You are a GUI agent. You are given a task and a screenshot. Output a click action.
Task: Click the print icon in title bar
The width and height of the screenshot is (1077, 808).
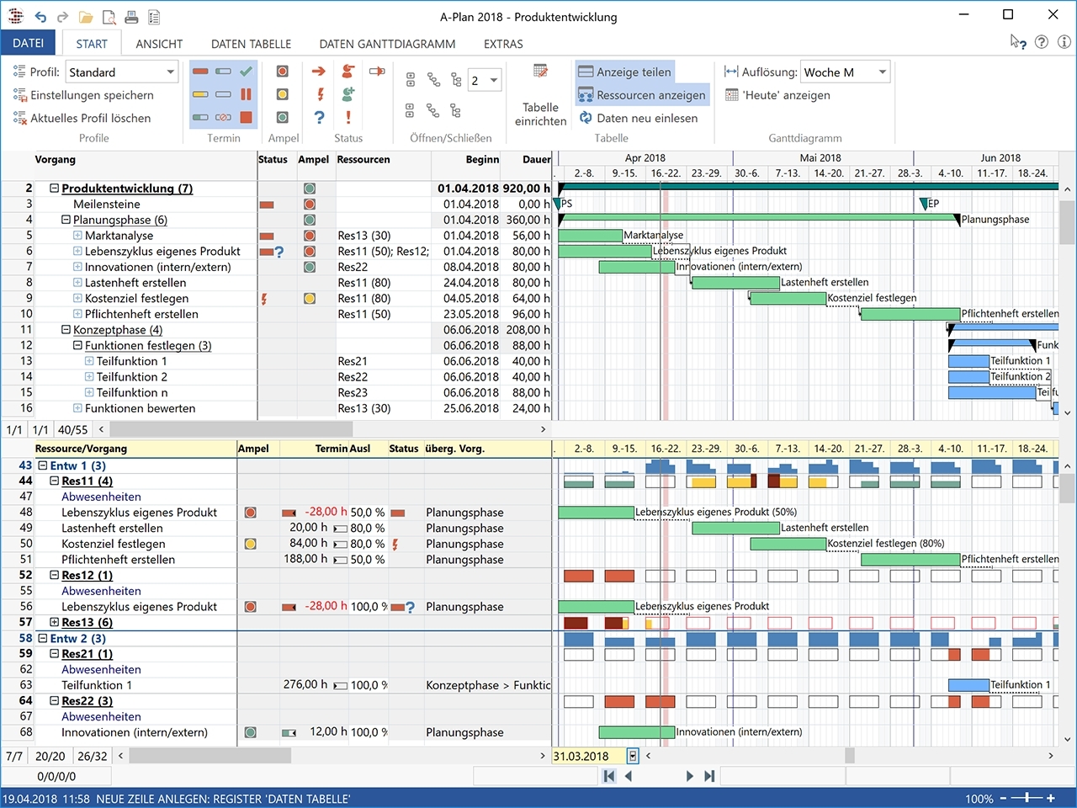click(131, 17)
